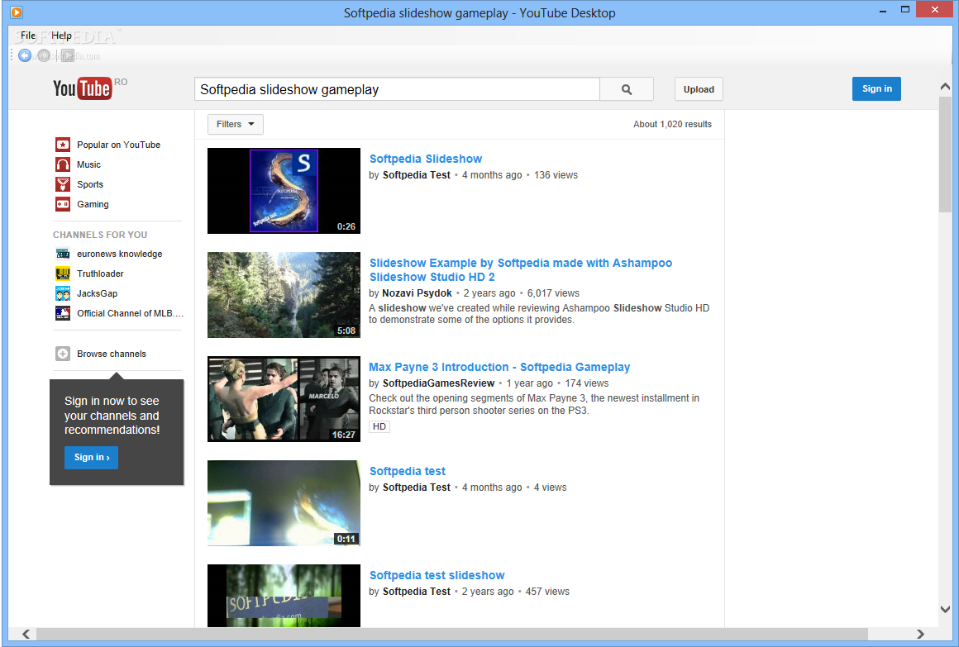Open Popular on YouTube icon
Viewport: 959px width, 647px height.
[62, 145]
